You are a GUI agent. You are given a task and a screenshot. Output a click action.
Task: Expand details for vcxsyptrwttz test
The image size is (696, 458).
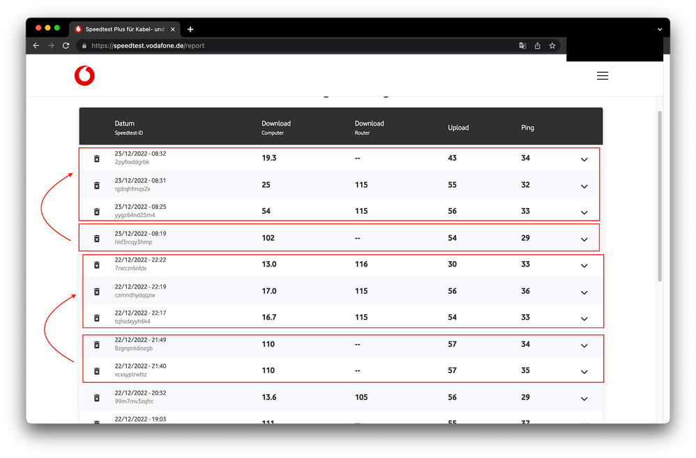pos(584,372)
